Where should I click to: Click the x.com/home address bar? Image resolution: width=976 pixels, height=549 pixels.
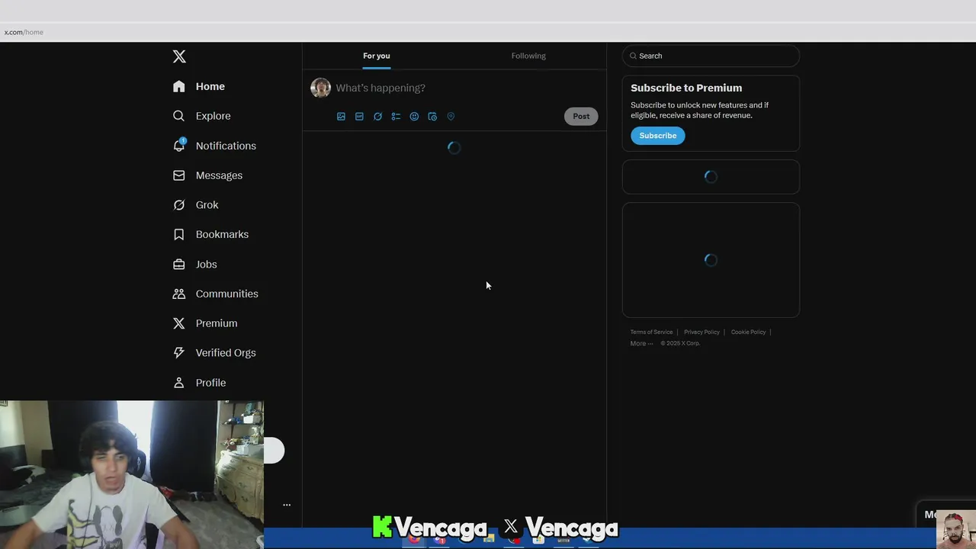pyautogui.click(x=488, y=32)
